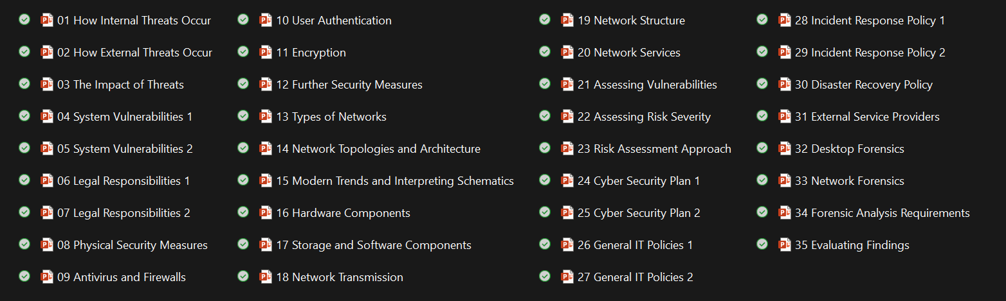
Task: Select the file 02 How External Threats Occur
Action: tap(134, 53)
